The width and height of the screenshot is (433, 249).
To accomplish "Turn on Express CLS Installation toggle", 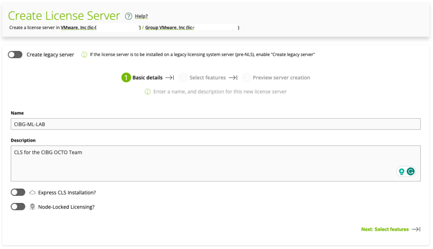I will pyautogui.click(x=18, y=192).
